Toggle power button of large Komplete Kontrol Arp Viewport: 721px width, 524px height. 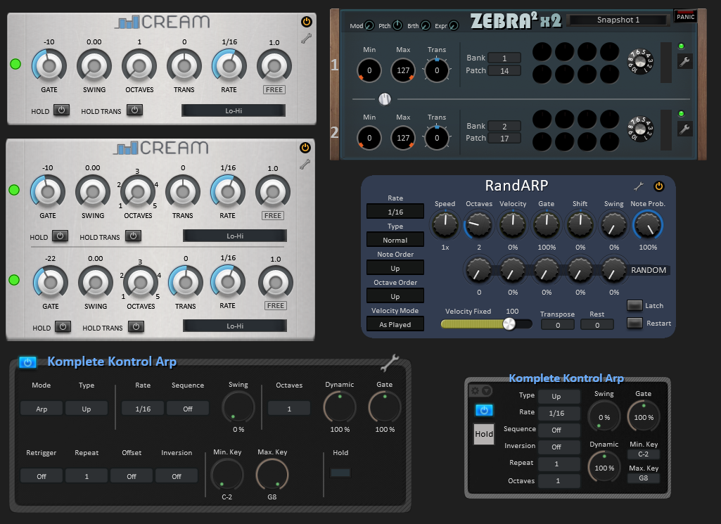27,362
